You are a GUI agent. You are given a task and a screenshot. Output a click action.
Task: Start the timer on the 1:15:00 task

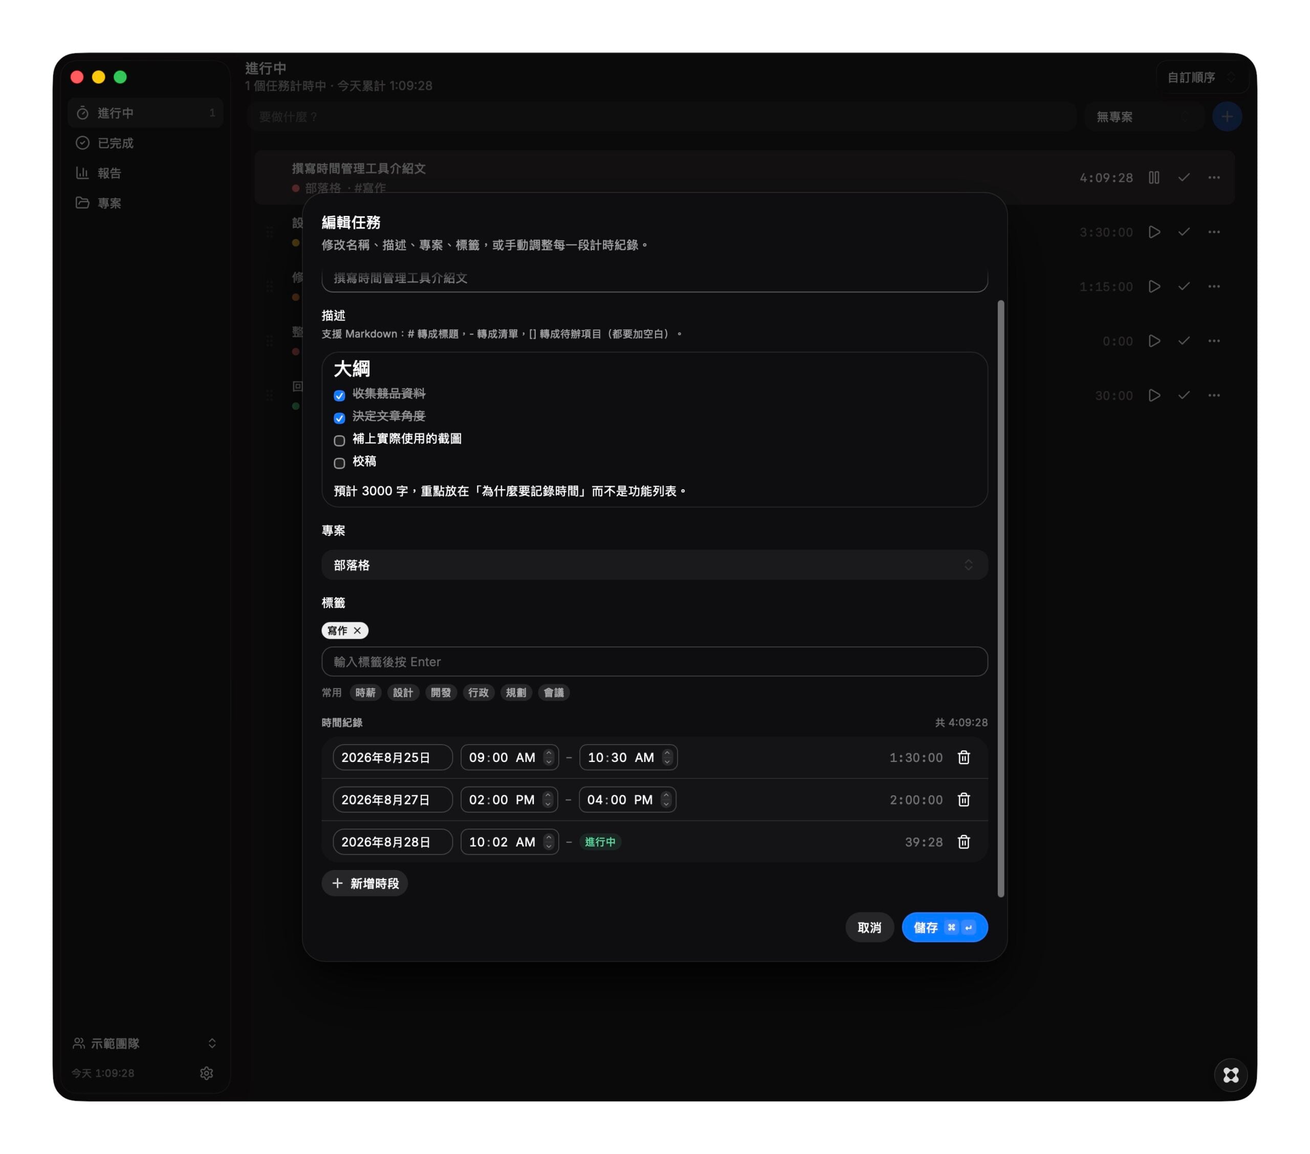[x=1153, y=287]
